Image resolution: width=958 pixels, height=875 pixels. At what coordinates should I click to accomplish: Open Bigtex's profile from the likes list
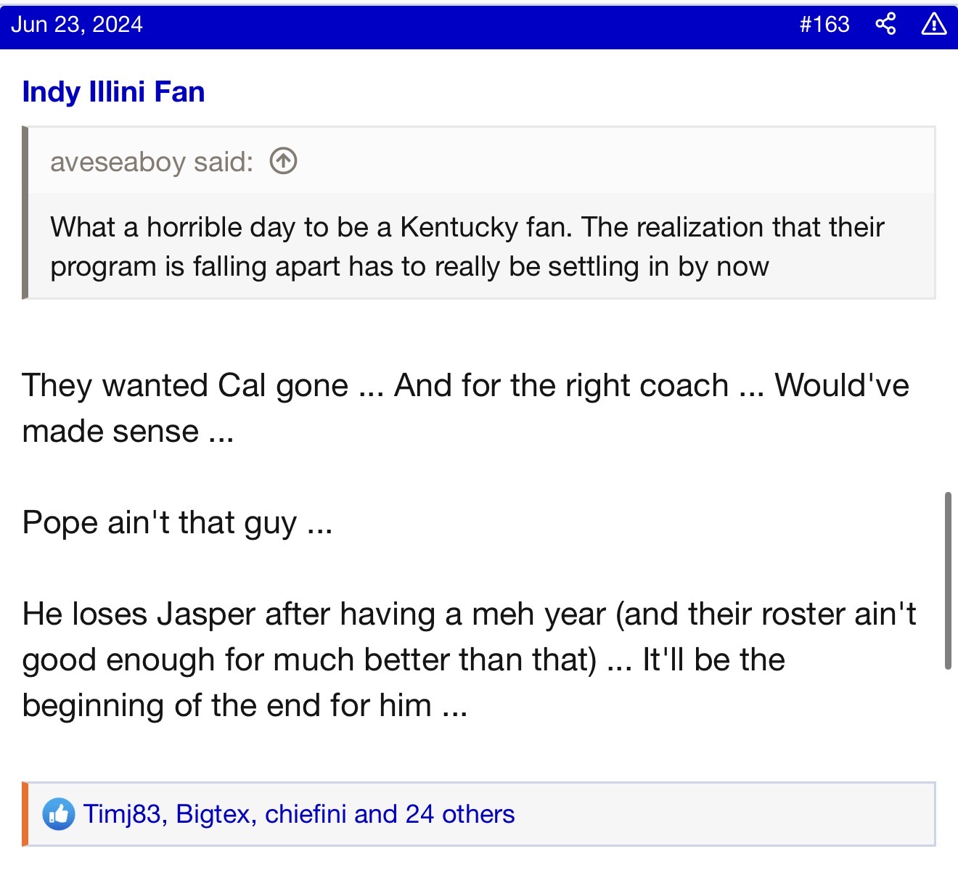(212, 814)
